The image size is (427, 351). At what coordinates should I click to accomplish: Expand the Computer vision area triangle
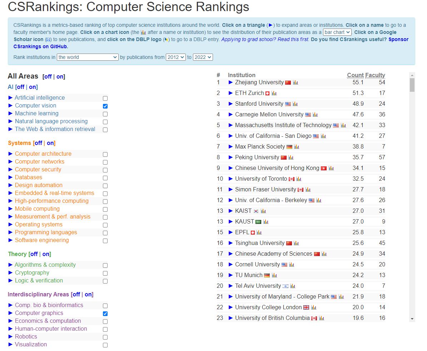tap(10, 106)
